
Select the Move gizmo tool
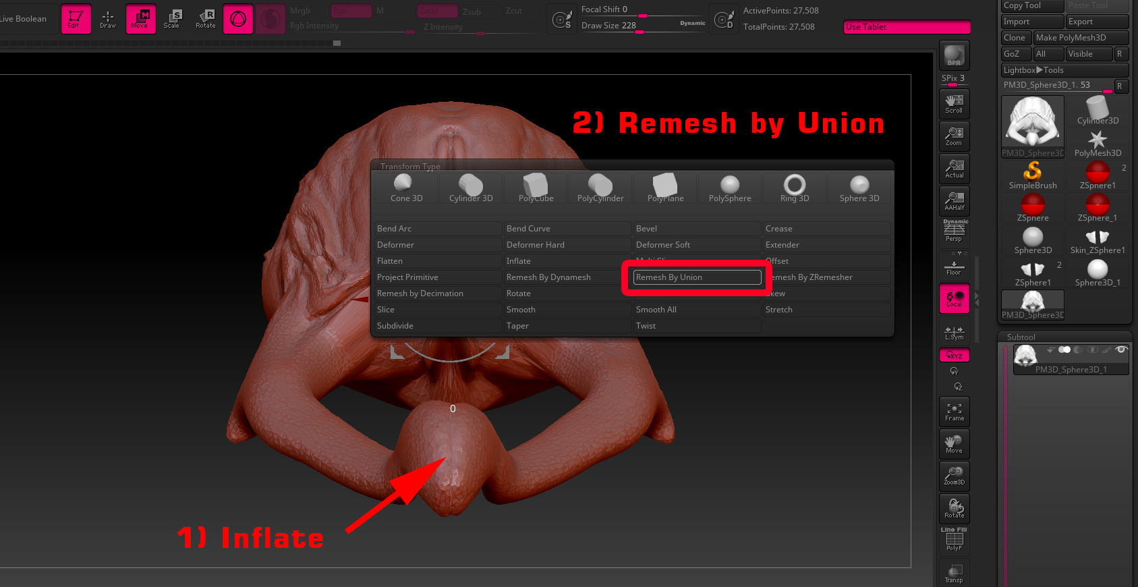point(140,19)
